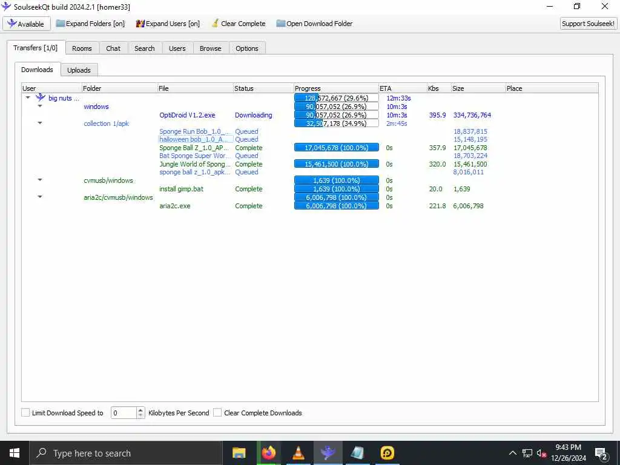
Task: Go to the Users tab
Action: click(x=177, y=48)
